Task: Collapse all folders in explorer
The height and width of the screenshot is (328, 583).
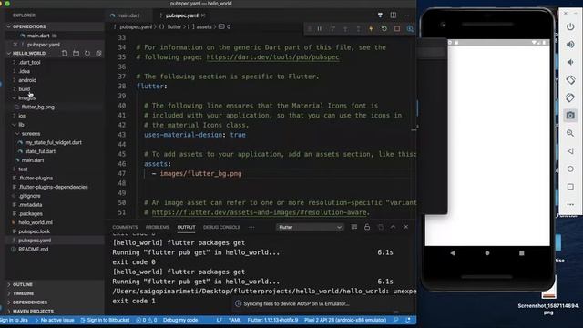Action: click(98, 53)
